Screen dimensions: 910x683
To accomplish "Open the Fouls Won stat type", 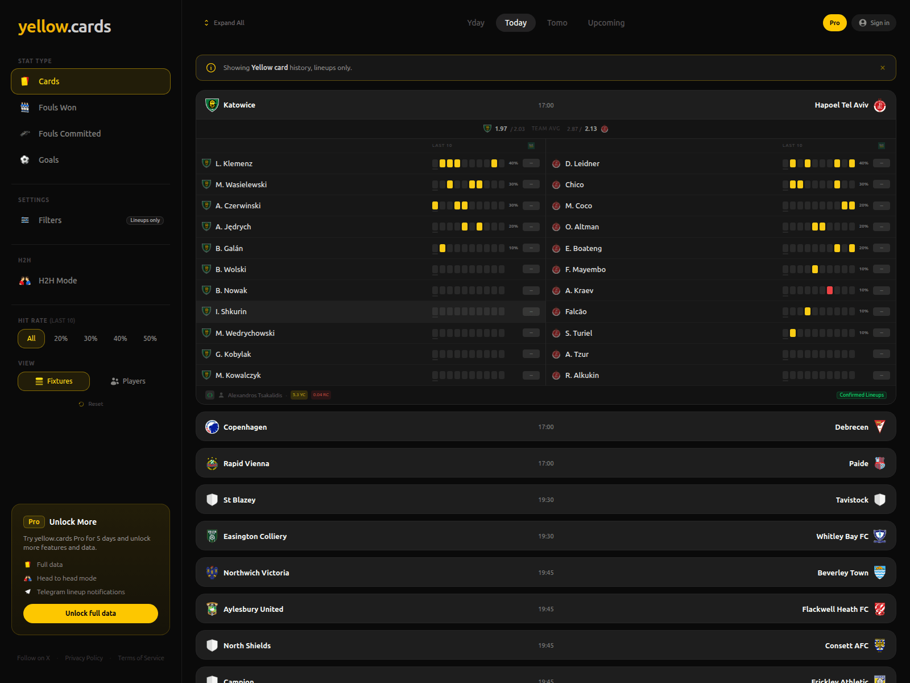I will point(90,108).
